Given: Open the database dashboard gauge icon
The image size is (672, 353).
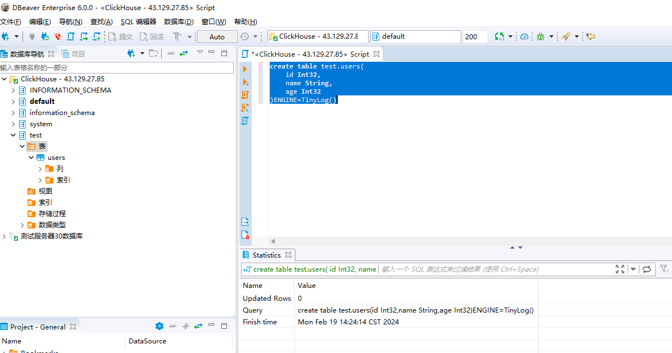Looking at the screenshot, I should (x=524, y=36).
